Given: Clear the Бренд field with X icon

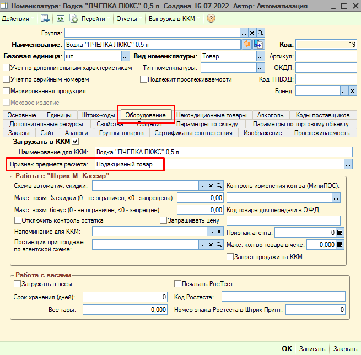Looking at the screenshot, I should point(353,91).
